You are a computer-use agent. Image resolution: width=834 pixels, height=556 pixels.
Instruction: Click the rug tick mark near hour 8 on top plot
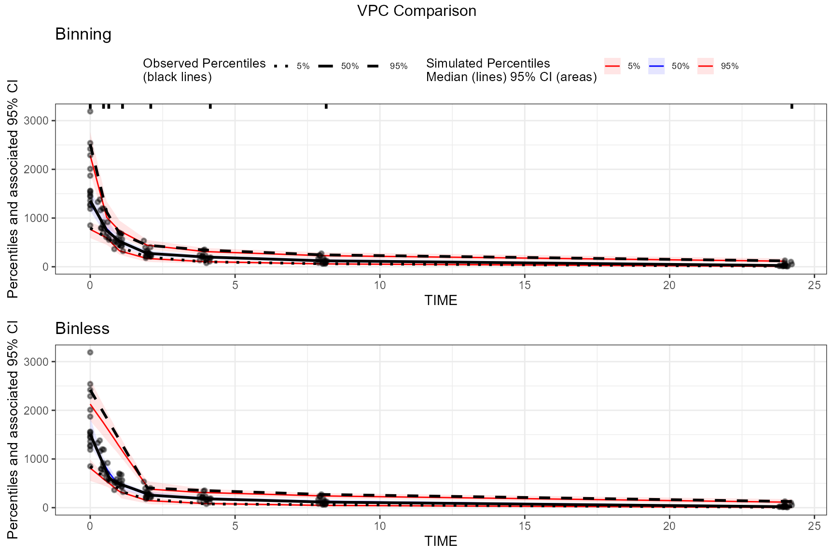tap(326, 106)
